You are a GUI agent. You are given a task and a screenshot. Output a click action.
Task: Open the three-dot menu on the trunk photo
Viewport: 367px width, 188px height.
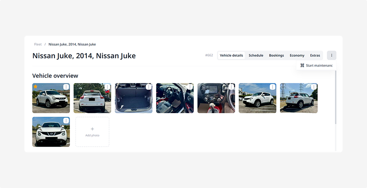pos(149,87)
